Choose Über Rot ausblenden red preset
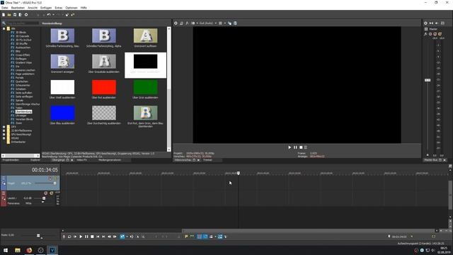 tap(104, 87)
